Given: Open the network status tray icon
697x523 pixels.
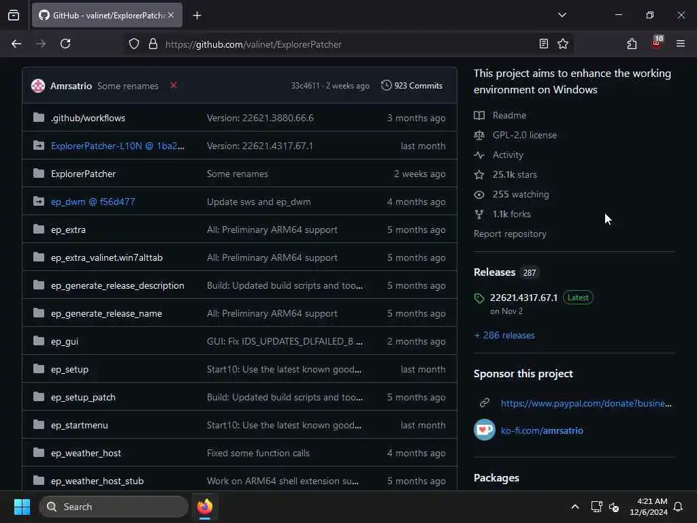Looking at the screenshot, I should (596, 507).
